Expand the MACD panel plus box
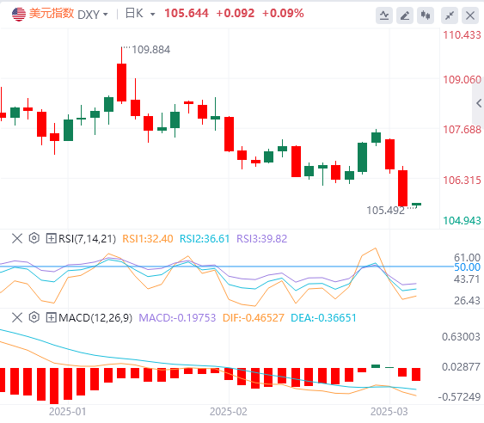The width and height of the screenshot is (484, 423). [x=51, y=317]
